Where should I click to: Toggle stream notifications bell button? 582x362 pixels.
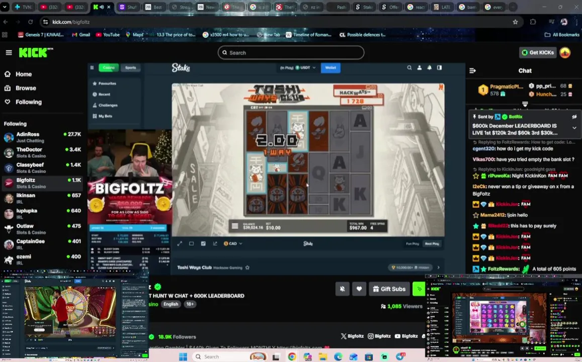pyautogui.click(x=342, y=289)
